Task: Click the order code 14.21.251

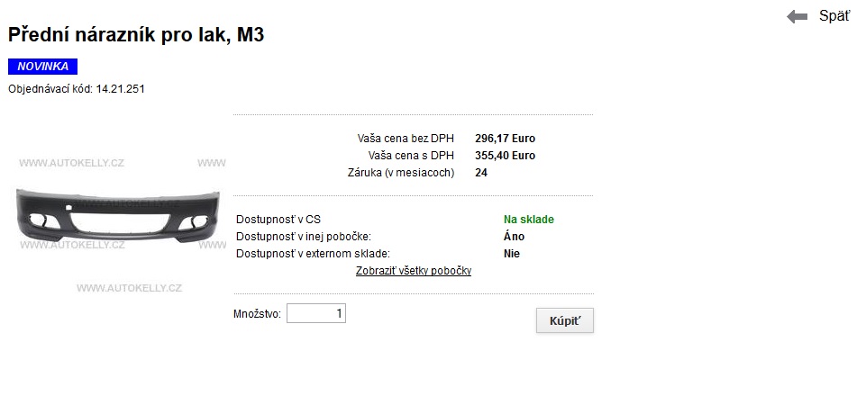Action: click(121, 89)
